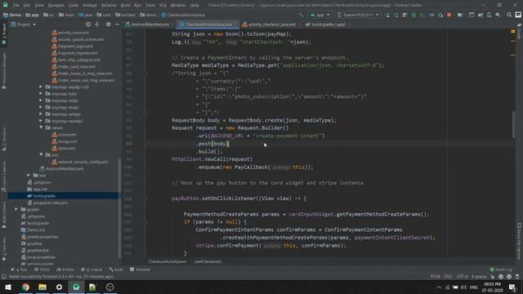Open File Explorer from the taskbar

(x=42, y=287)
